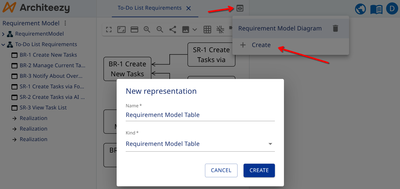Click the CREATE button
The height and width of the screenshot is (189, 400).
click(259, 170)
